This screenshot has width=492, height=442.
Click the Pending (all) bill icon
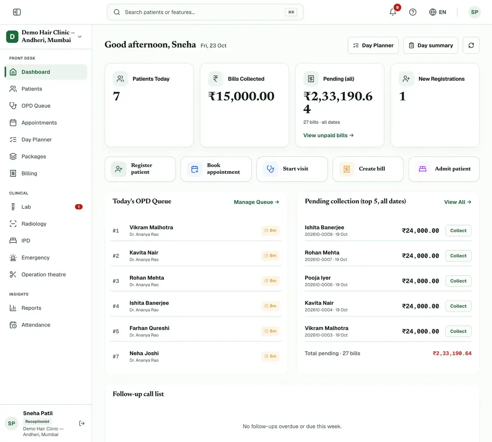click(311, 79)
